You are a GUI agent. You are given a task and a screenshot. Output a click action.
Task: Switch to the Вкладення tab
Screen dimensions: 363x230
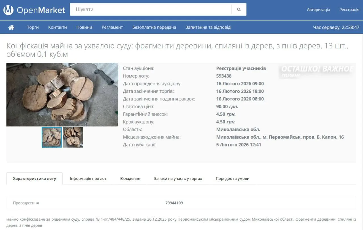pos(130,179)
